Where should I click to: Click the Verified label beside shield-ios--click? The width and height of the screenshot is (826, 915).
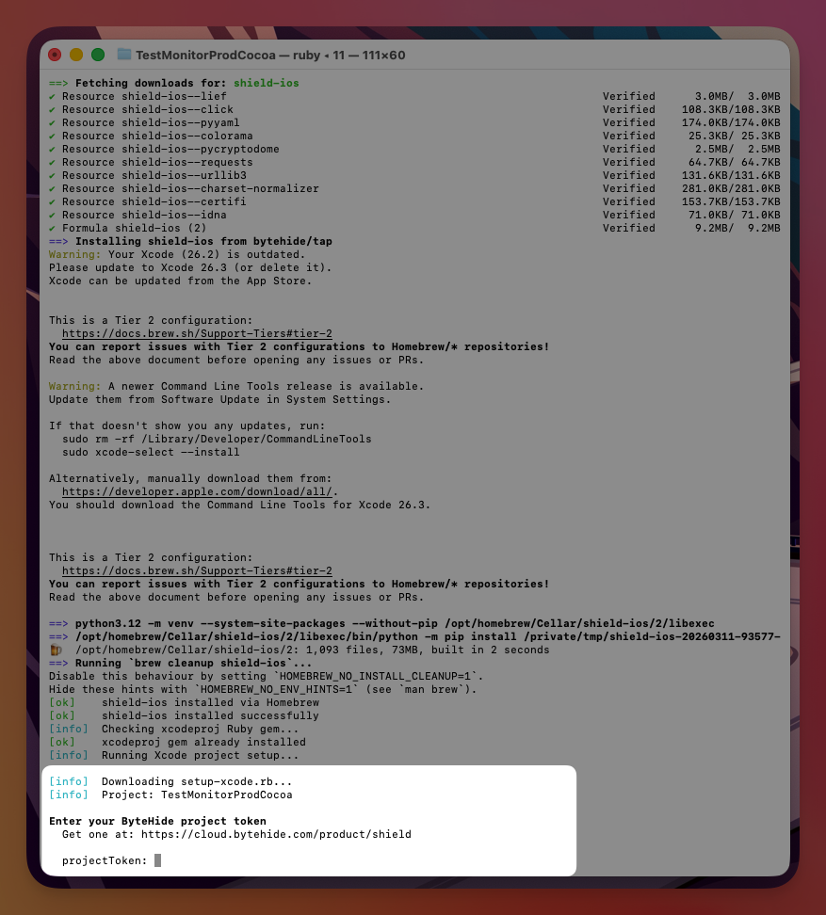pyautogui.click(x=628, y=109)
